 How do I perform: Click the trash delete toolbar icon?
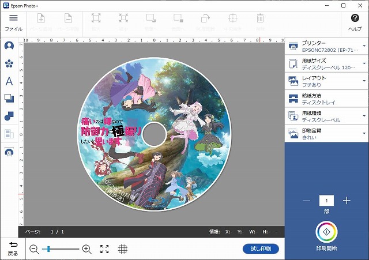pos(260,18)
